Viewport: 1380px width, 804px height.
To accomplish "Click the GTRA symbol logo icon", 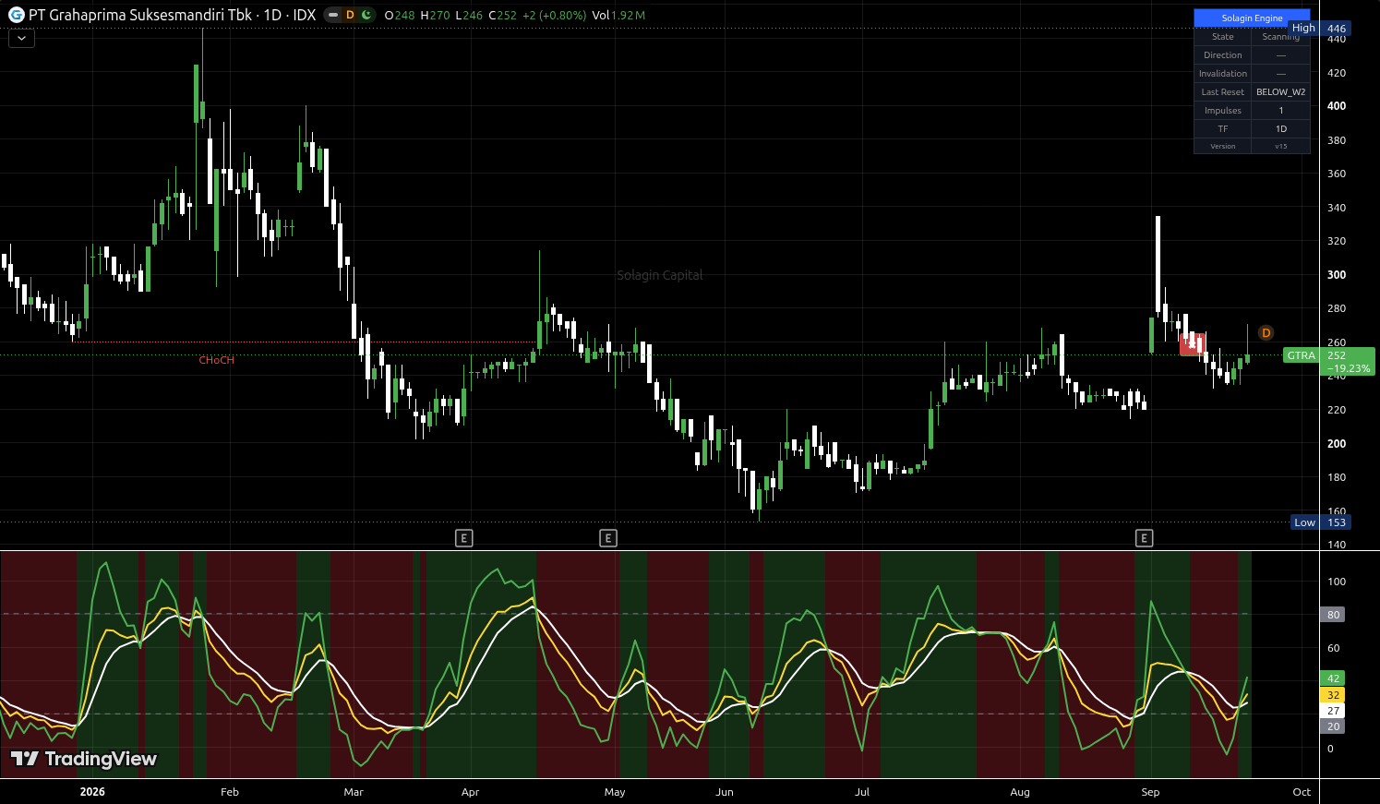I will [x=16, y=15].
